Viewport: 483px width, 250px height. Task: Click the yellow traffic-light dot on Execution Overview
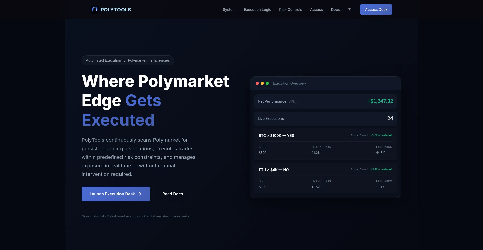[x=262, y=83]
